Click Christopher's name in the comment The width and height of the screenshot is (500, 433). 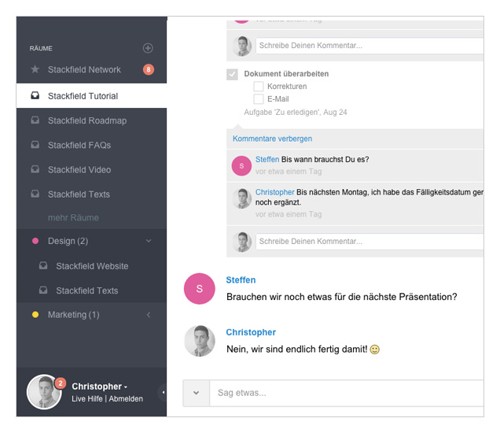[275, 192]
